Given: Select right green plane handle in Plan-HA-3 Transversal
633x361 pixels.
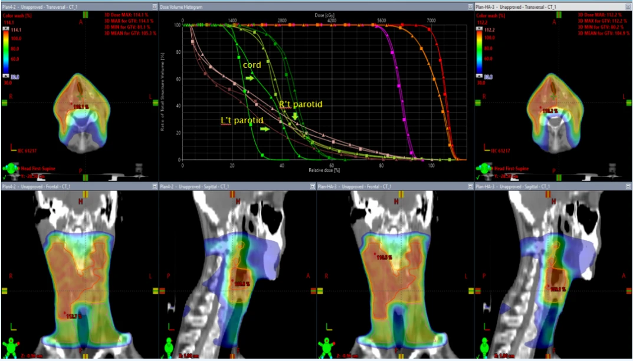Looking at the screenshot, I should tap(629, 103).
